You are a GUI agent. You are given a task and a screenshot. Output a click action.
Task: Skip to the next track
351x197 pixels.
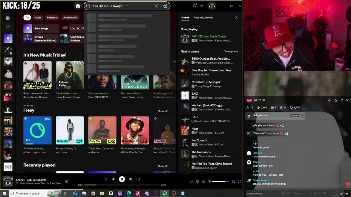[131, 179]
